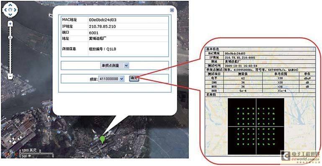Image resolution: width=322 pixels, height=166 pixels.
Task: Click the zoom slider handle
Action: 10,37
